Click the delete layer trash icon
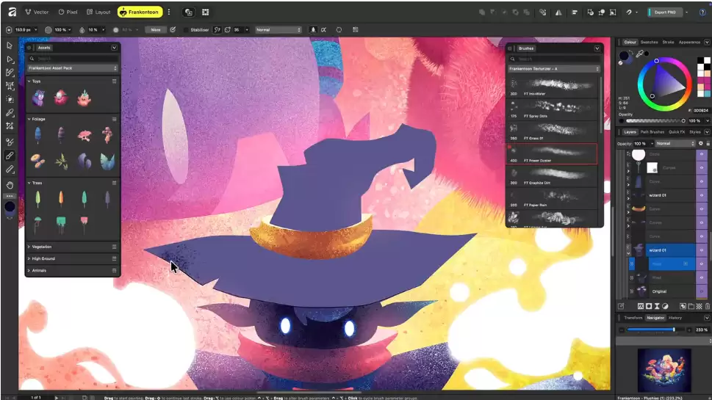The image size is (712, 400). click(707, 305)
